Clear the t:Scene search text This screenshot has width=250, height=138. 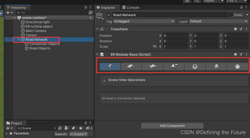click(x=55, y=128)
